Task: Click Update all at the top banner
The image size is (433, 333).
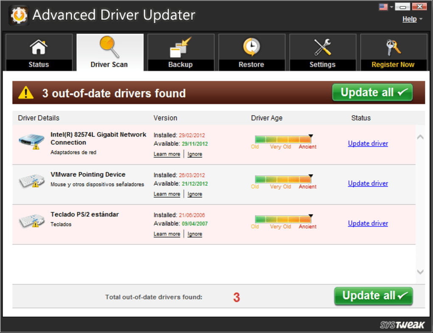Action: coord(372,92)
